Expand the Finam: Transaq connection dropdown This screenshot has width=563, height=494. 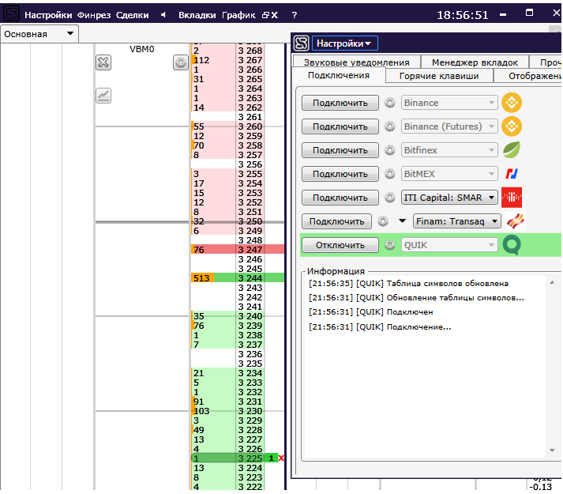pos(457,221)
